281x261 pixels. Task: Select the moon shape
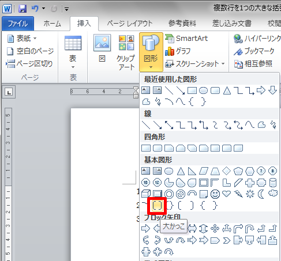tap(261, 194)
